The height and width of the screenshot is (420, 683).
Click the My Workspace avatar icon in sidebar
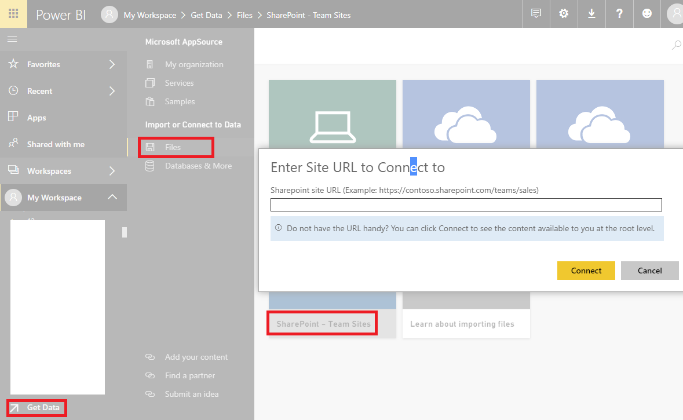pos(13,198)
